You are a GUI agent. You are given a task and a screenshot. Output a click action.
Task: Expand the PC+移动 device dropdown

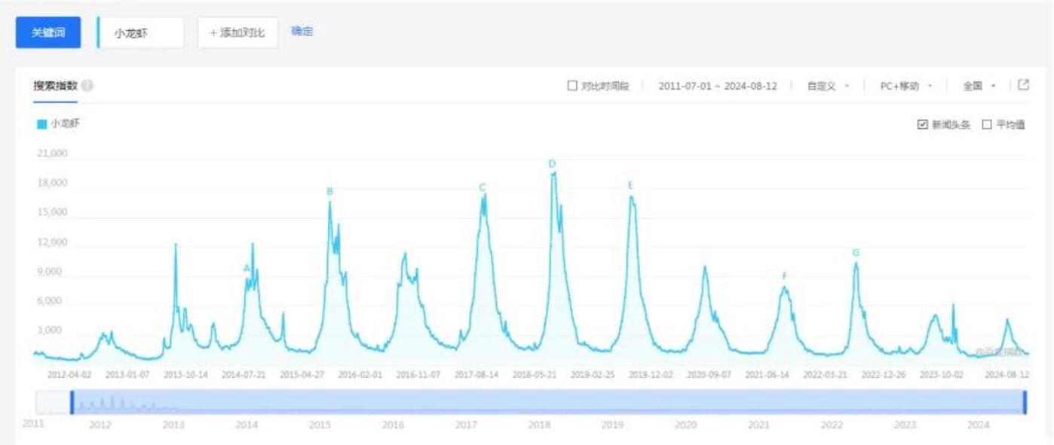pos(905,86)
